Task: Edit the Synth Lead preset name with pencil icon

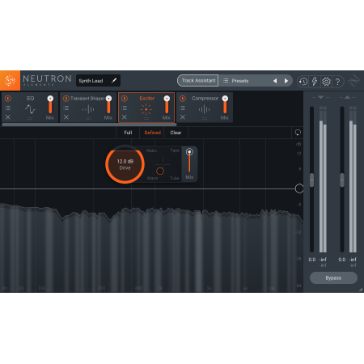Action: 114,80
